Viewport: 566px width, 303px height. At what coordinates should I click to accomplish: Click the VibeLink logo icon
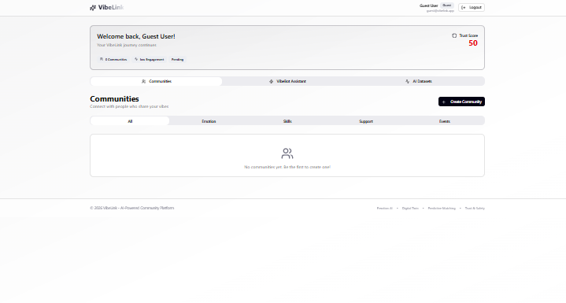click(93, 8)
